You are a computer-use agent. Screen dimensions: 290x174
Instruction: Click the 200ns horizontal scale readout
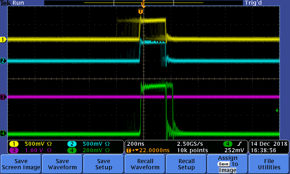pos(134,144)
